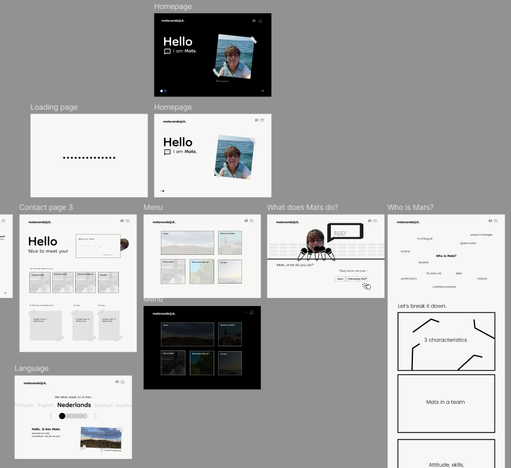Viewport: 511px width, 468px height.
Task: Click the 'LinkedIn' contact card
Action: tap(108, 283)
